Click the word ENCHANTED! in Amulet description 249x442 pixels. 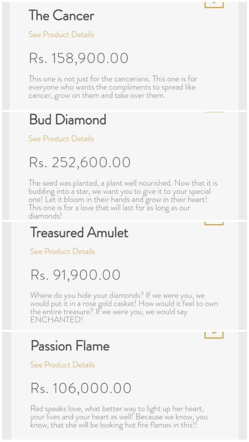click(x=57, y=320)
